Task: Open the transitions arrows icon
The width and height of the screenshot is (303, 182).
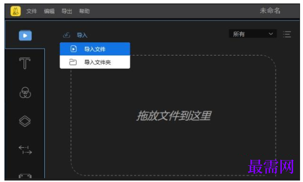Action: [x=25, y=150]
